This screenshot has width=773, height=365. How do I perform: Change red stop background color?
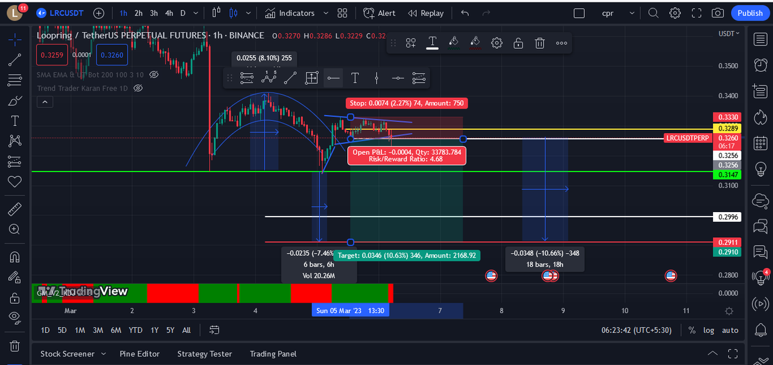[x=475, y=43]
